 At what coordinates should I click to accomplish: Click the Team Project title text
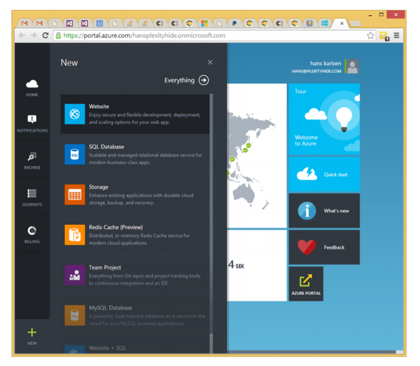point(105,267)
